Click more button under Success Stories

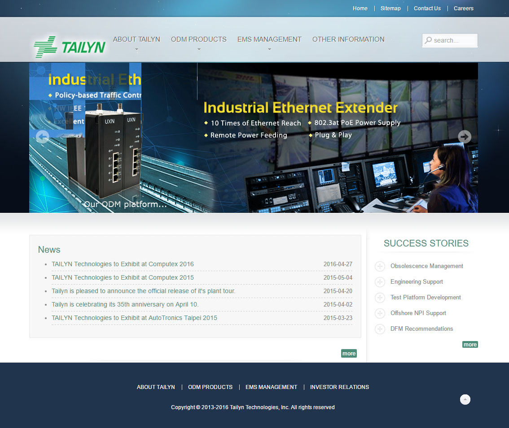point(470,344)
